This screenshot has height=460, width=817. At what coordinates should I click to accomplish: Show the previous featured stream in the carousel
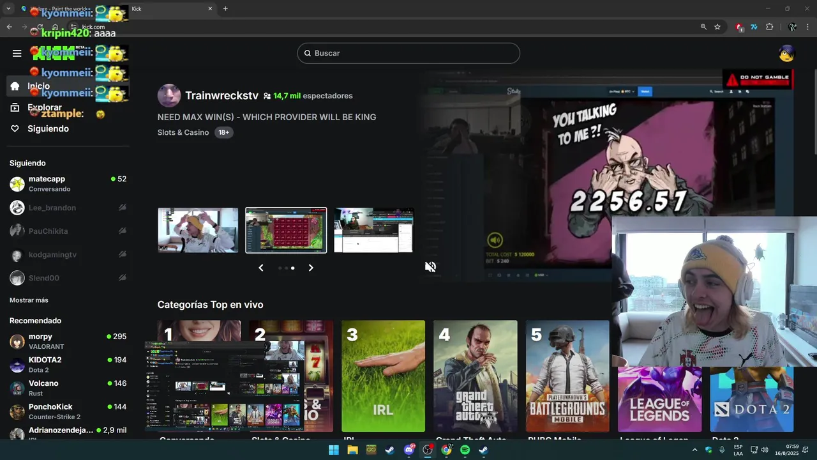tap(260, 268)
